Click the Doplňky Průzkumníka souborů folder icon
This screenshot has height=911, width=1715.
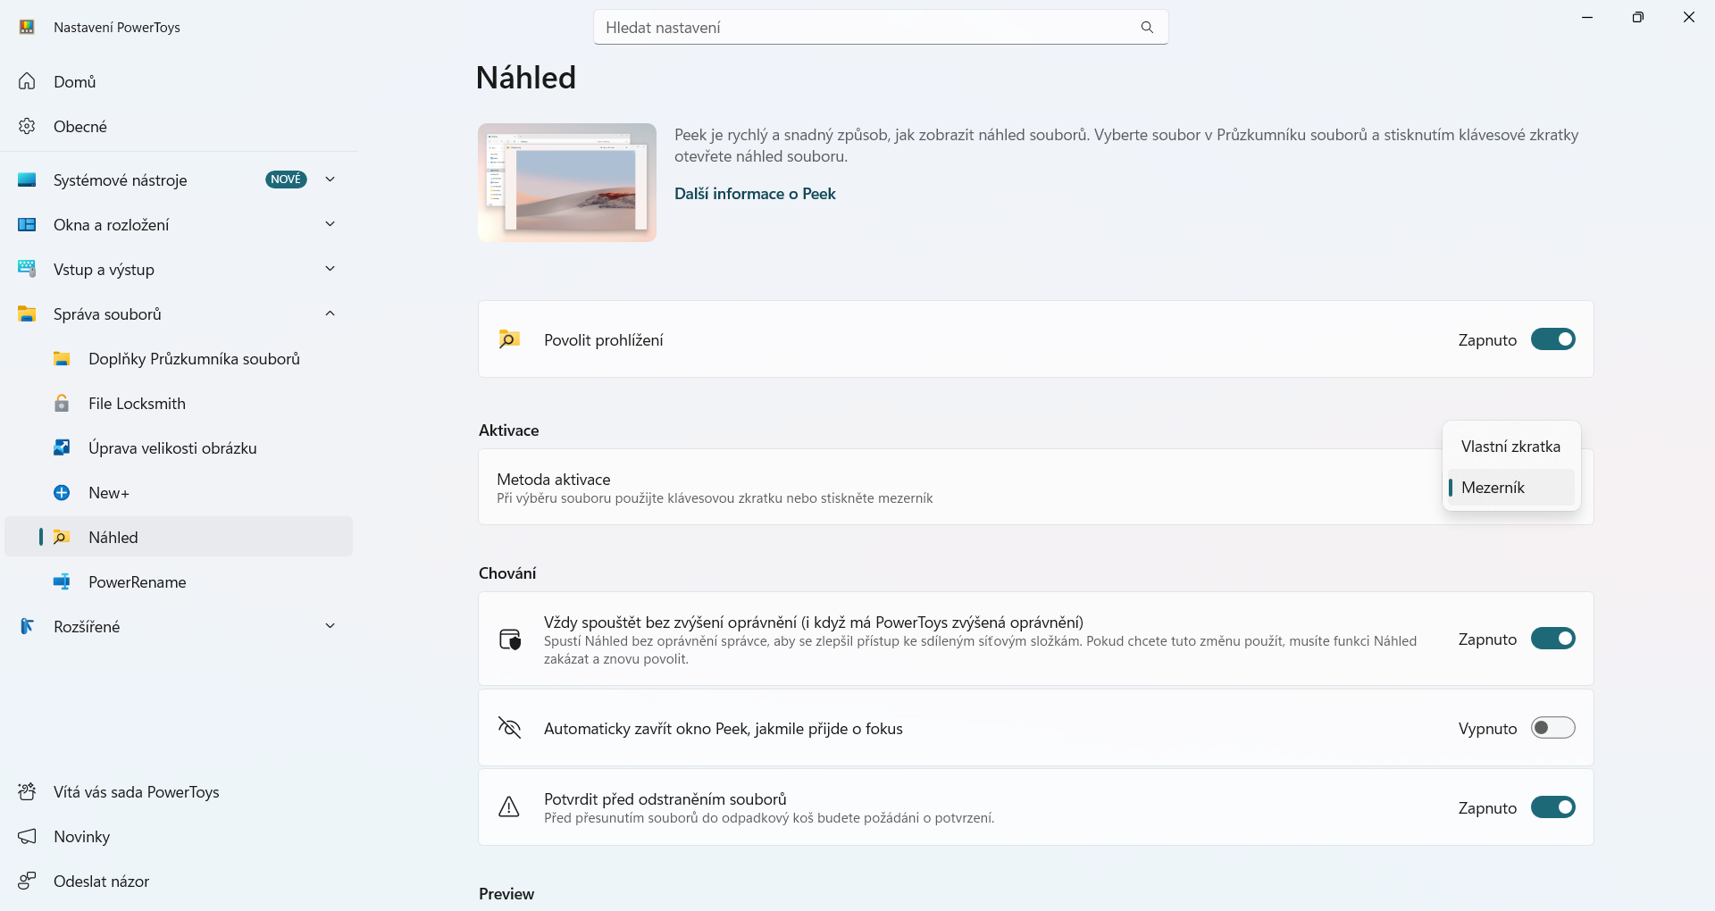[x=62, y=359]
